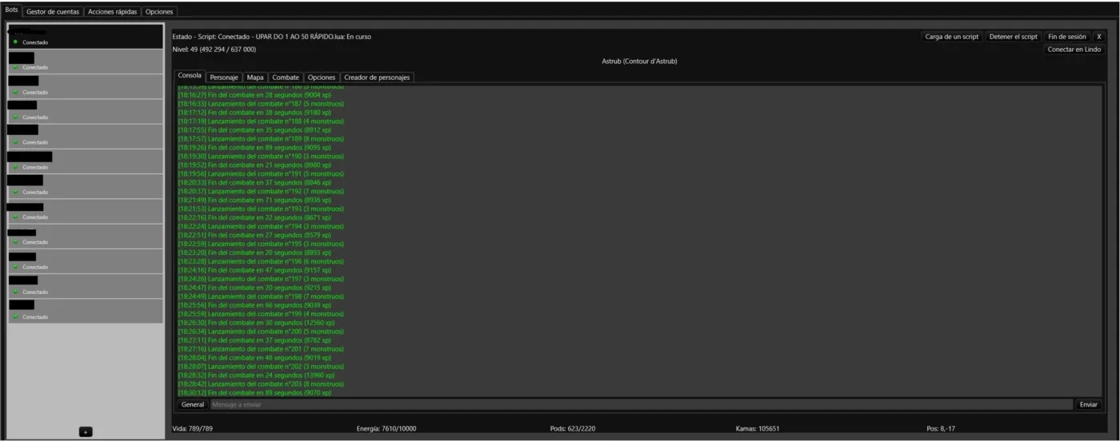Click log line 18:20:33 with 8846 xp
The width and height of the screenshot is (1120, 441).
254,183
